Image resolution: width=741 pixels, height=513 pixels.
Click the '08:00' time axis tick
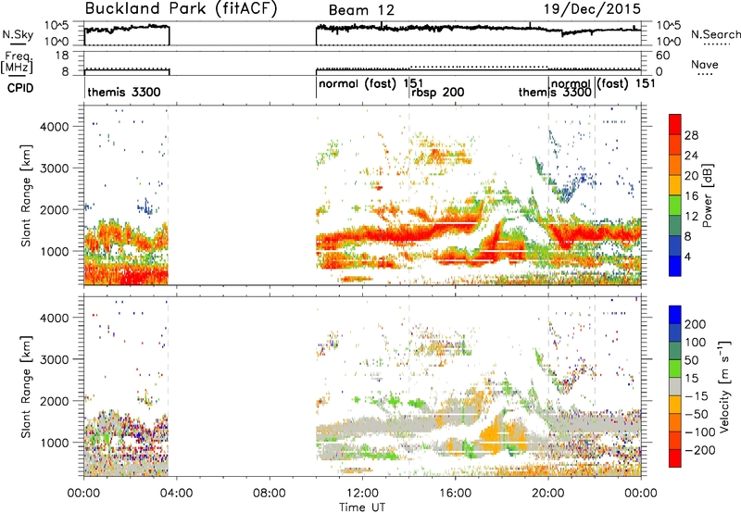(269, 494)
